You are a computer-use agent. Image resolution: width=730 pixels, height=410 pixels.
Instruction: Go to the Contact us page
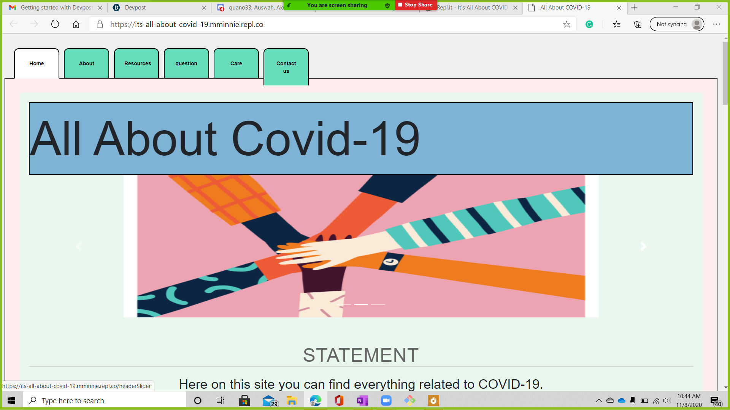[x=286, y=67]
